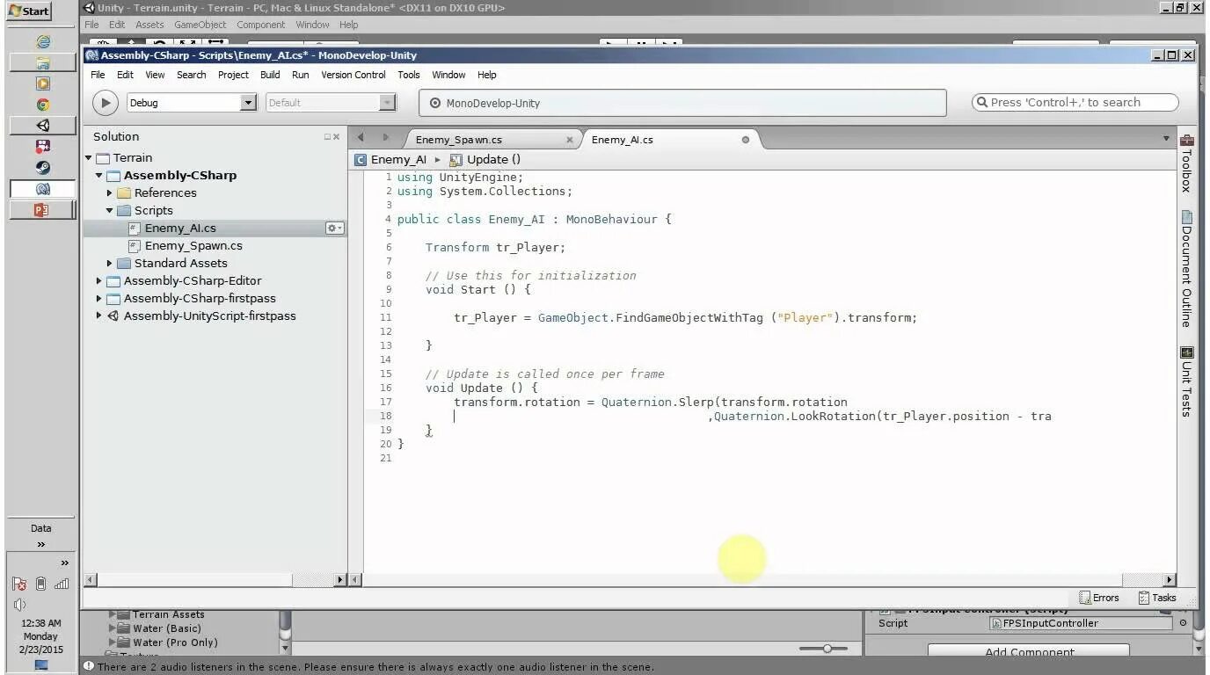Collapse the Assembly-CSharp project node
Screen dimensions: 1210x675
point(99,176)
